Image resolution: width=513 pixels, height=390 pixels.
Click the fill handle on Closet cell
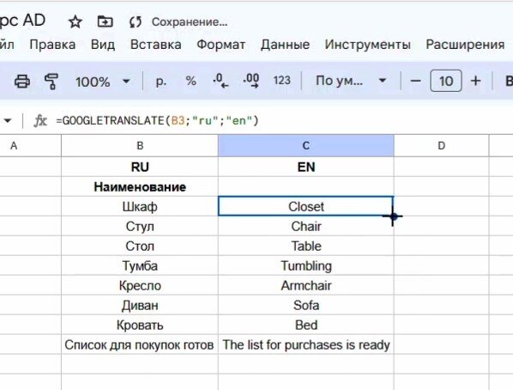[394, 216]
